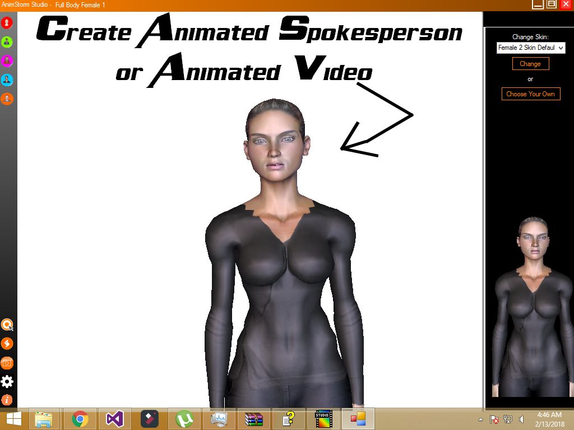Open the Action Center flag icon
The height and width of the screenshot is (430, 574).
[x=494, y=419]
